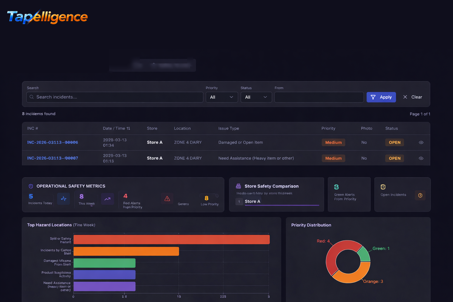Click the Status column header in table
The image size is (453, 302).
(x=391, y=128)
